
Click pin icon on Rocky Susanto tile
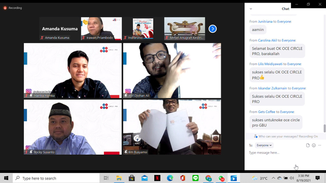tap(31, 152)
